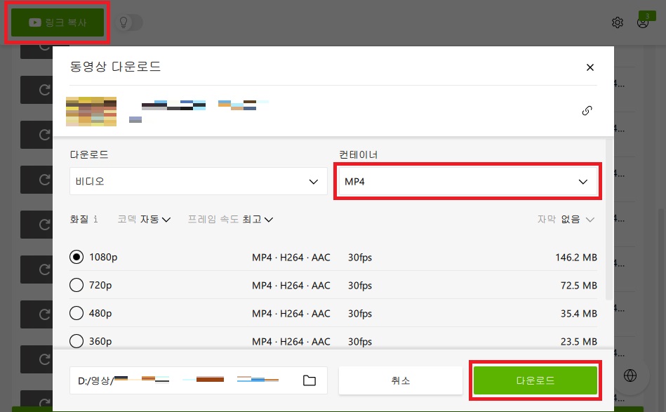Select the 720p quality radio button

click(76, 285)
